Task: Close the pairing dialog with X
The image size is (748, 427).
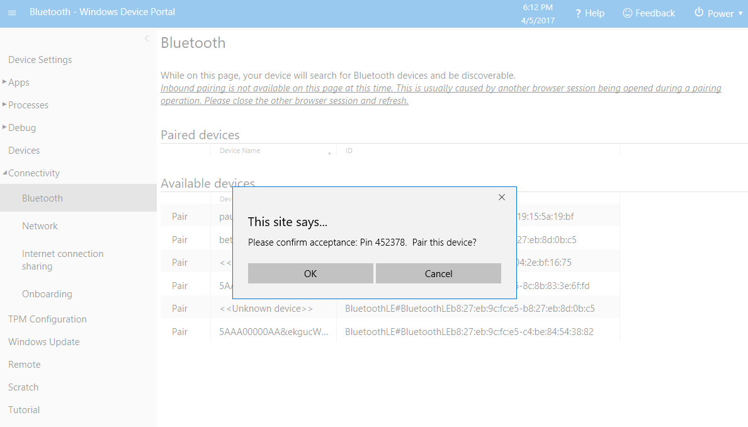Action: click(x=501, y=197)
